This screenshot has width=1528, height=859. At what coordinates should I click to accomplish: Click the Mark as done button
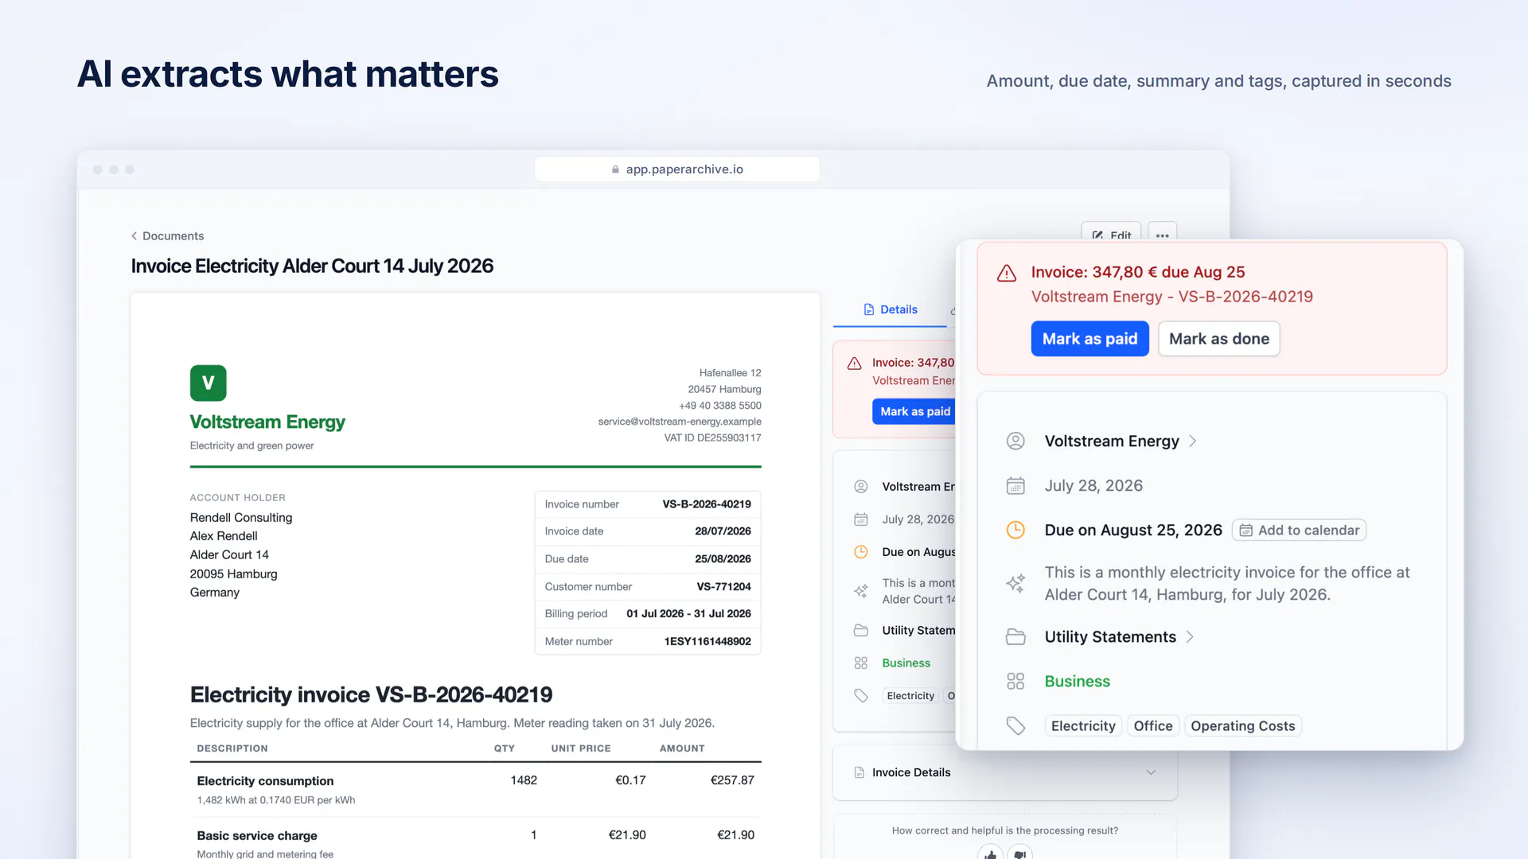click(1218, 339)
